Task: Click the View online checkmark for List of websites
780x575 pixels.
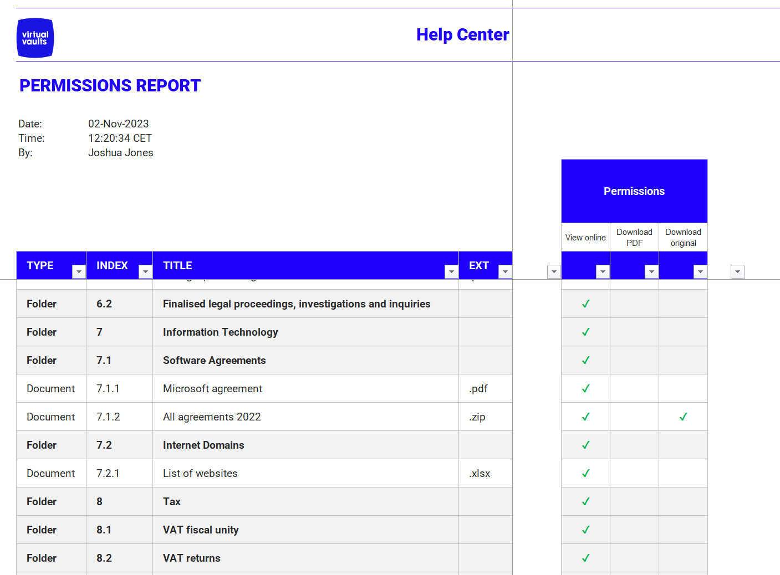Action: coord(585,474)
